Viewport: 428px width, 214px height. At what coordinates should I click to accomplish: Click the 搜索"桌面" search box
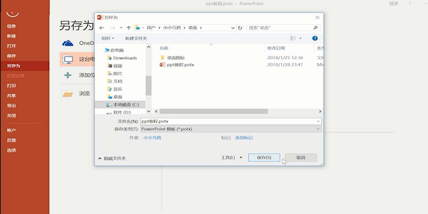pos(283,28)
